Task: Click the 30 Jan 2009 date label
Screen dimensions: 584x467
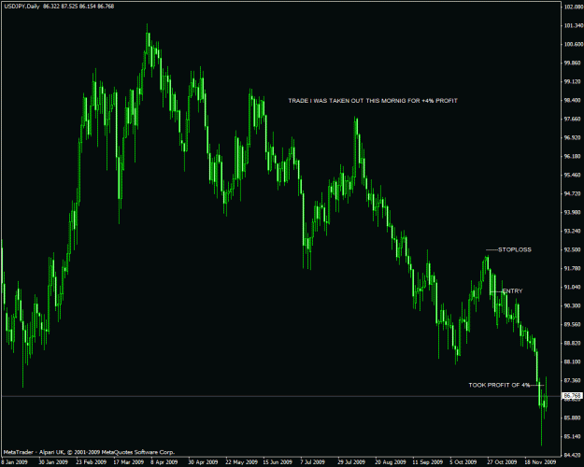Action: click(53, 462)
